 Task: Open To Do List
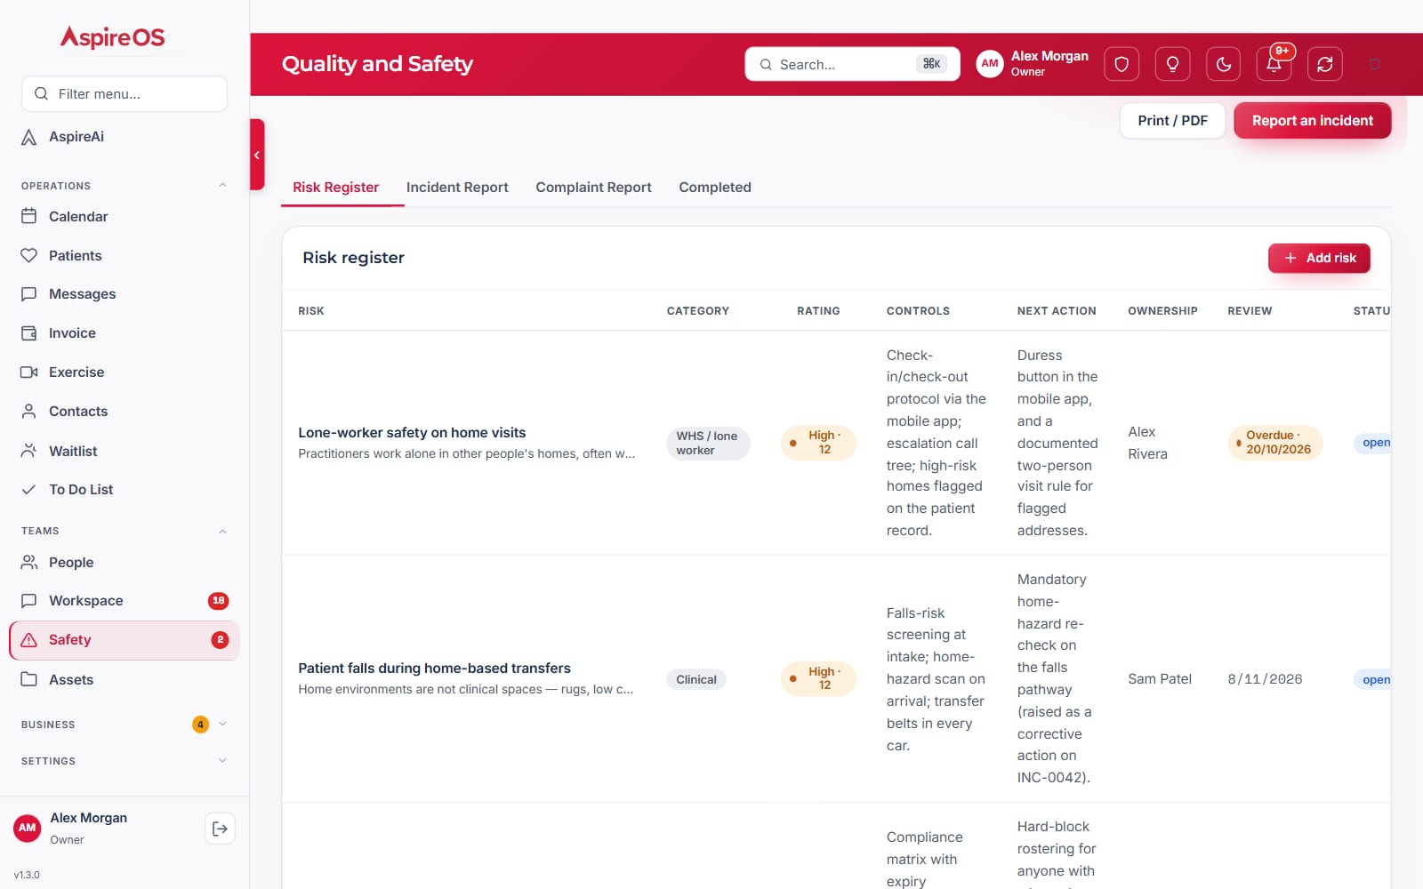[x=125, y=490]
